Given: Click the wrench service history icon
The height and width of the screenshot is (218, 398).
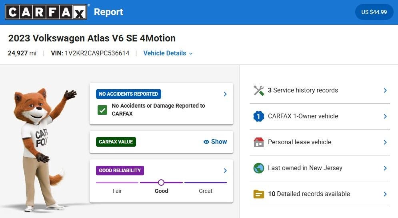Looking at the screenshot, I should 259,90.
